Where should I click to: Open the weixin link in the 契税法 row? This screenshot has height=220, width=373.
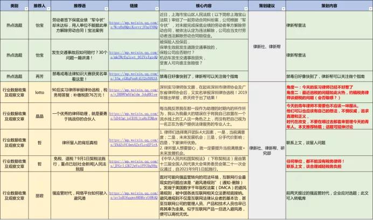[x=134, y=163]
